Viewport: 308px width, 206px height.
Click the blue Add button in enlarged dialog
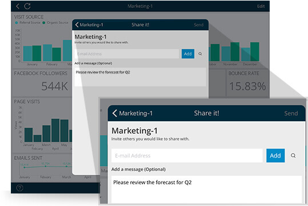275,155
